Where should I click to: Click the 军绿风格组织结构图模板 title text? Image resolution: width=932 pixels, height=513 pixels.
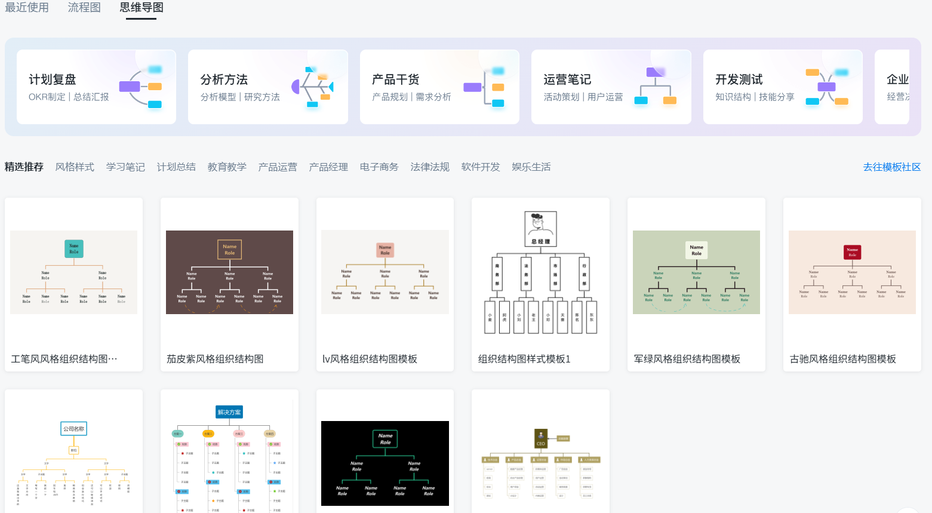pyautogui.click(x=687, y=359)
